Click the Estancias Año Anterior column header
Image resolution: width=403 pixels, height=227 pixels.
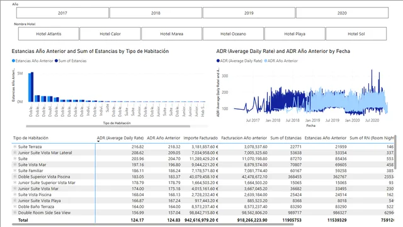(x=326, y=138)
